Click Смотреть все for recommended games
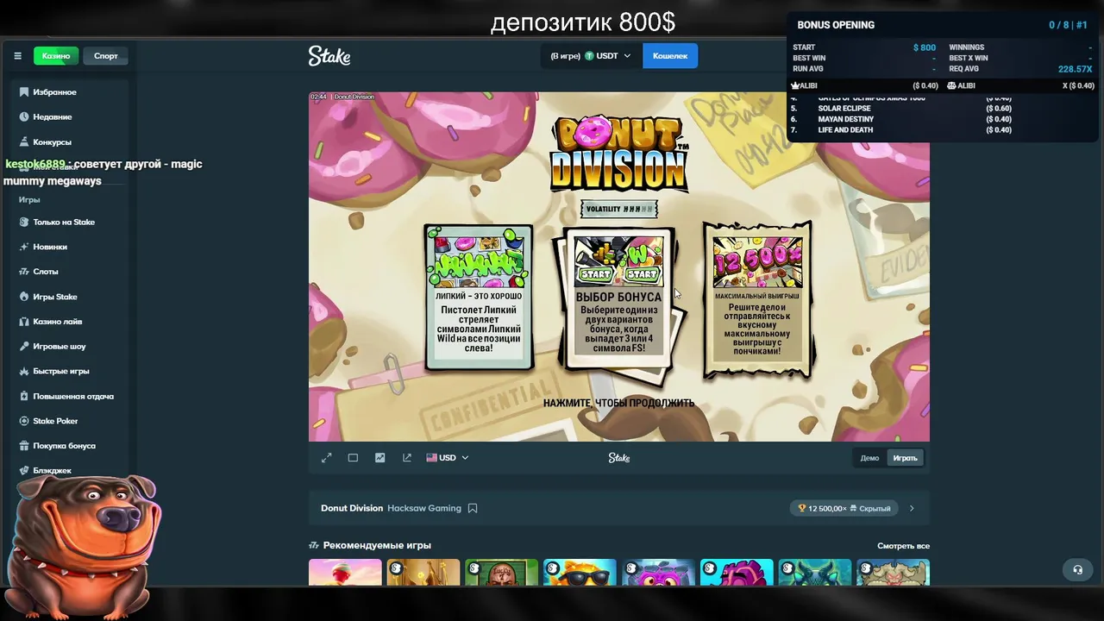Viewport: 1104px width, 621px height. 903,546
